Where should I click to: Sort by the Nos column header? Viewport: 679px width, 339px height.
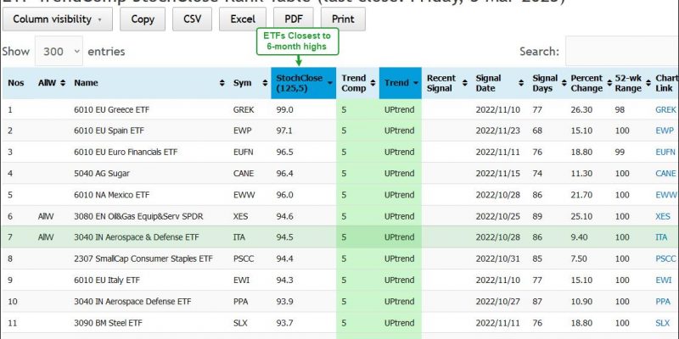(x=16, y=83)
